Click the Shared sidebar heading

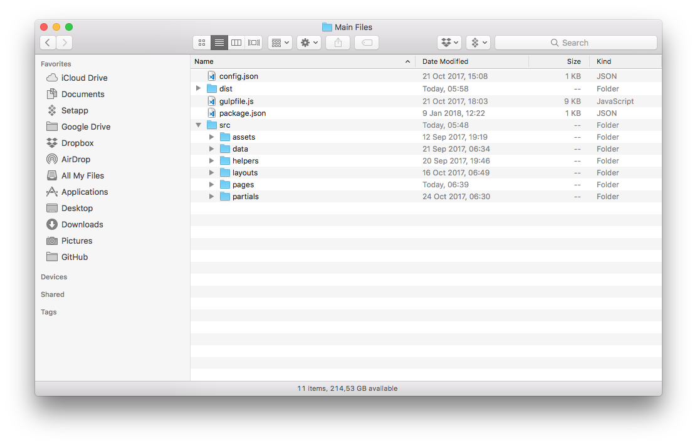tap(53, 294)
